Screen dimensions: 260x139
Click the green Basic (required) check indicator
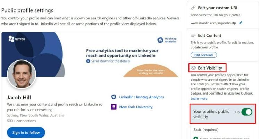click(x=196, y=138)
